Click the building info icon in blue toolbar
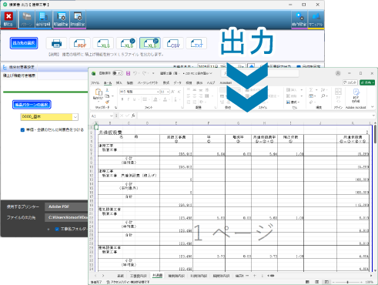 (43, 19)
